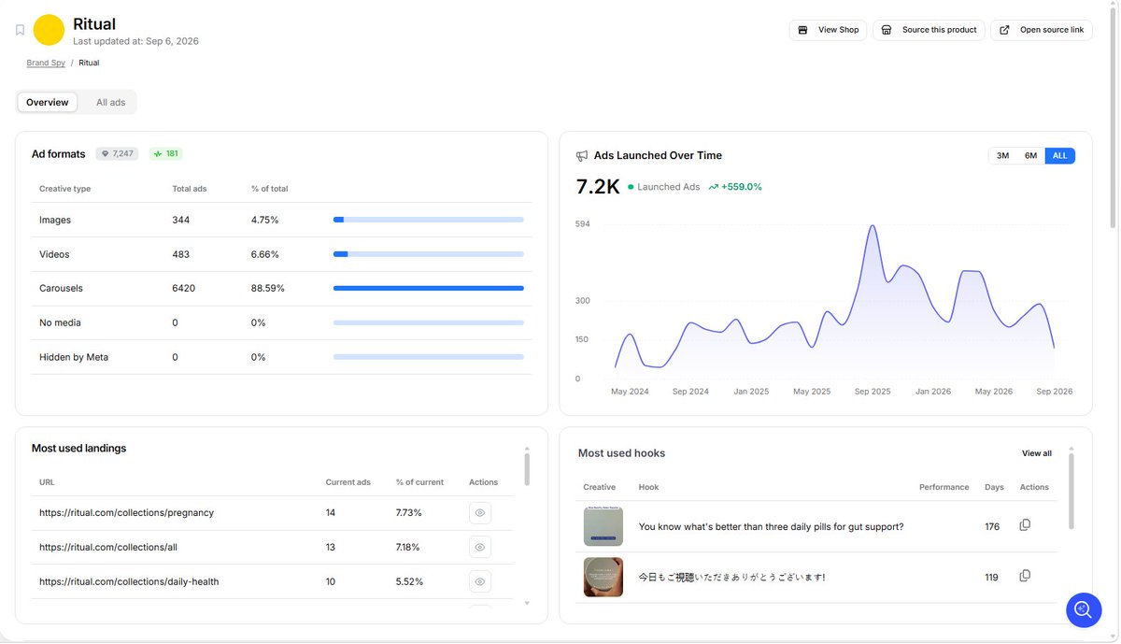The image size is (1121, 644).
Task: Click the 6420 total ads value
Action: point(184,288)
